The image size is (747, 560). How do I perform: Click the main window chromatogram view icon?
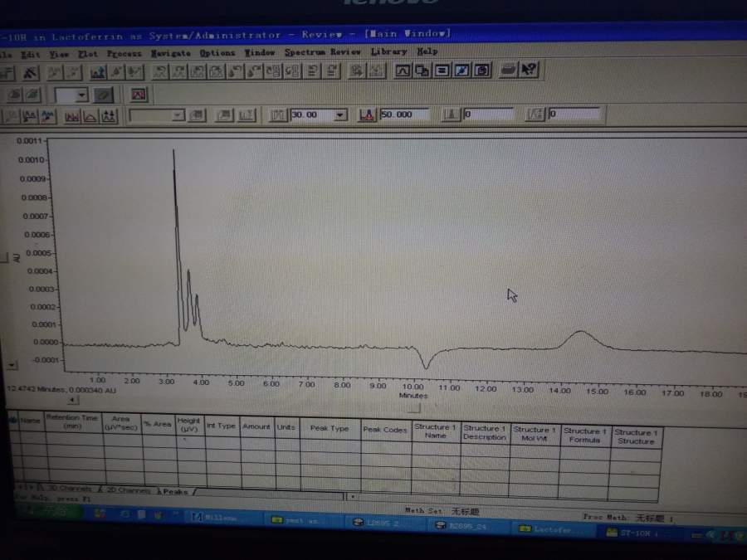click(403, 71)
